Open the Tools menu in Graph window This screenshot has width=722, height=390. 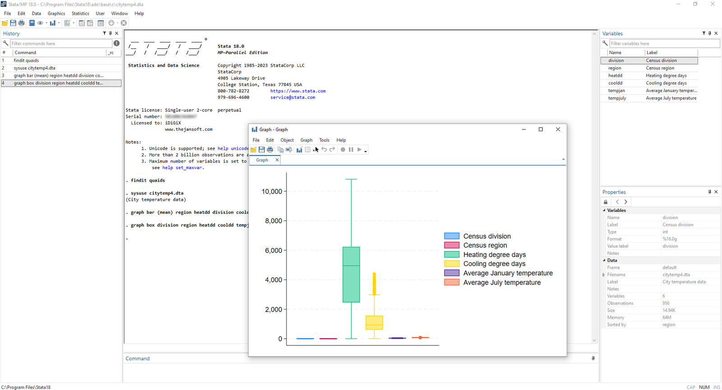(324, 140)
